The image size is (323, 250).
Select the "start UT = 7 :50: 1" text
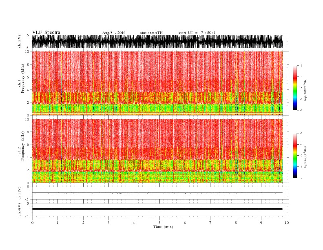pyautogui.click(x=197, y=33)
